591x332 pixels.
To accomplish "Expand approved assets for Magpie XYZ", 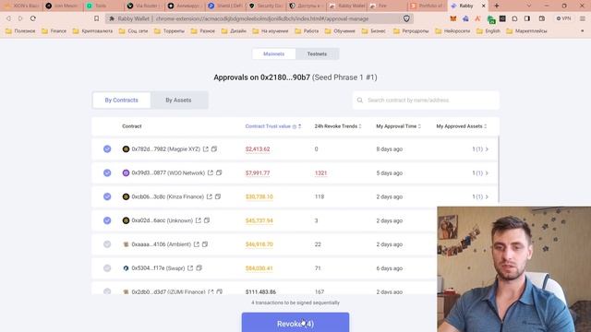I will (480, 149).
